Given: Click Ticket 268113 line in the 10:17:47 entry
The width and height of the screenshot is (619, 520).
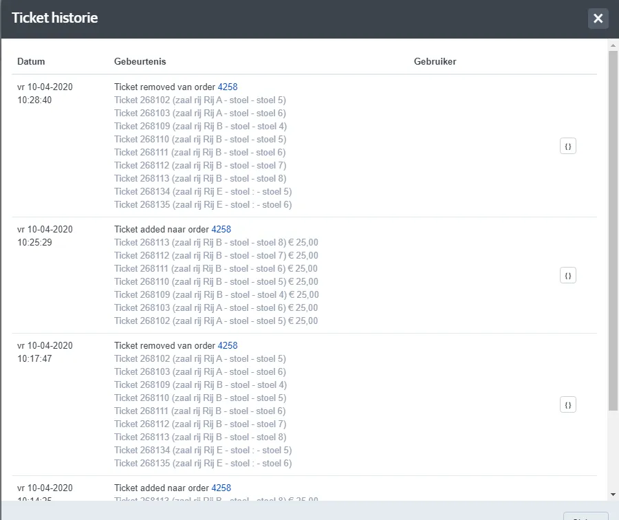Looking at the screenshot, I should [200, 437].
